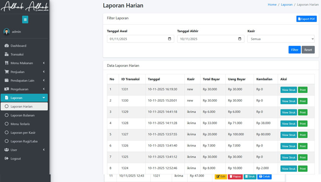
Task: Open the Kasir dropdown
Action: [x=281, y=39]
